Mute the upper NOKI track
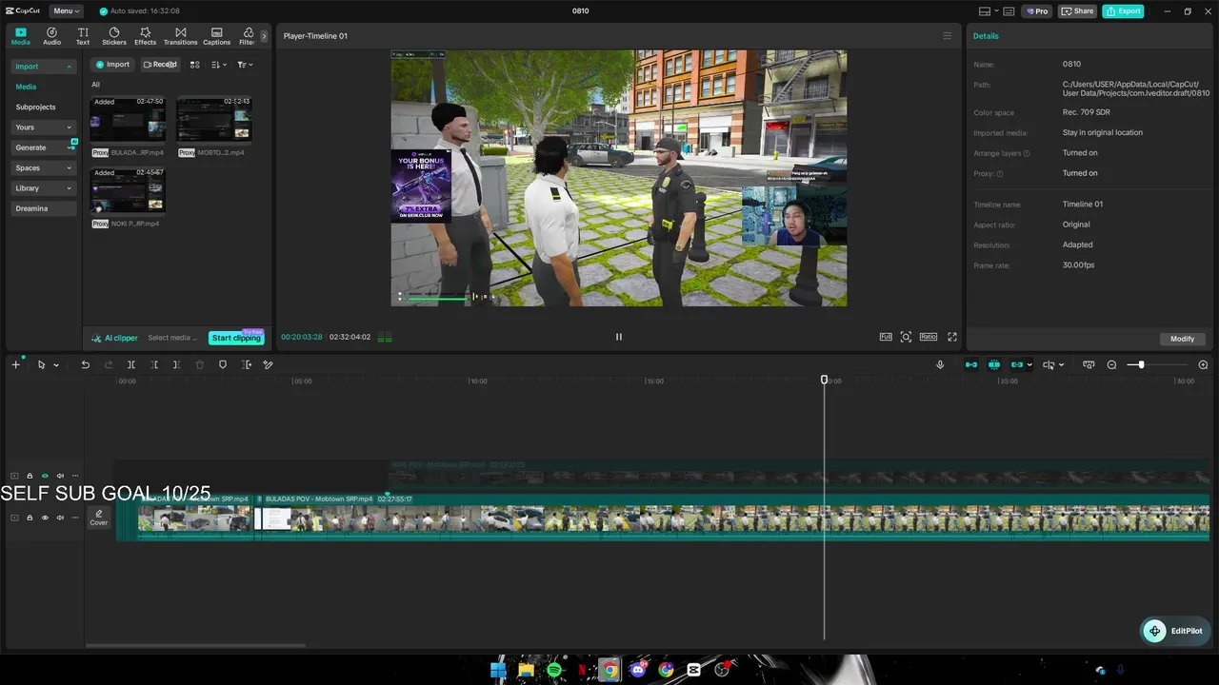This screenshot has height=685, width=1219. [60, 476]
